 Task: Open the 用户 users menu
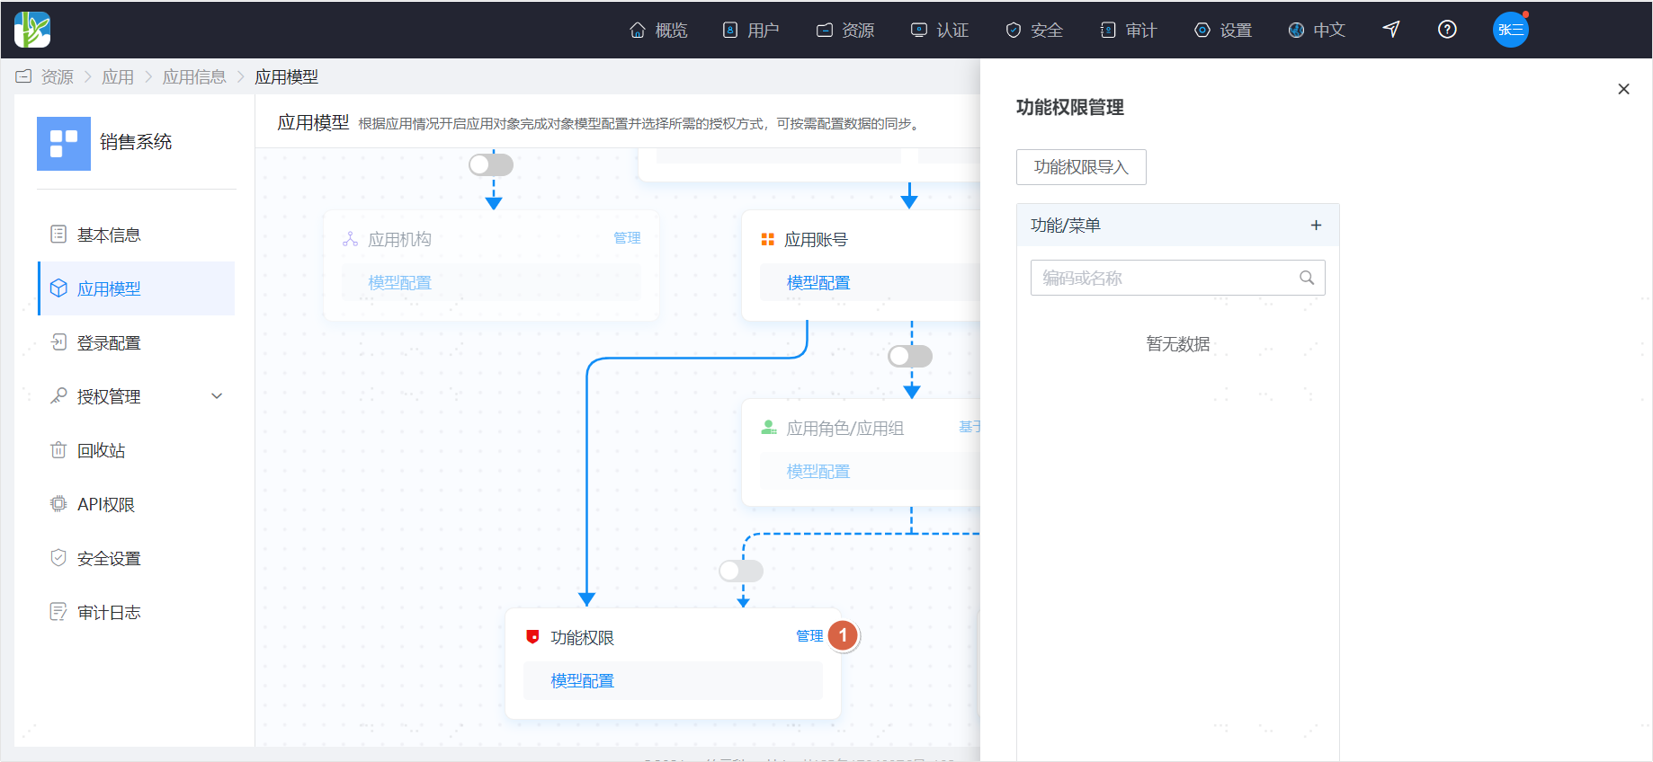click(x=751, y=30)
